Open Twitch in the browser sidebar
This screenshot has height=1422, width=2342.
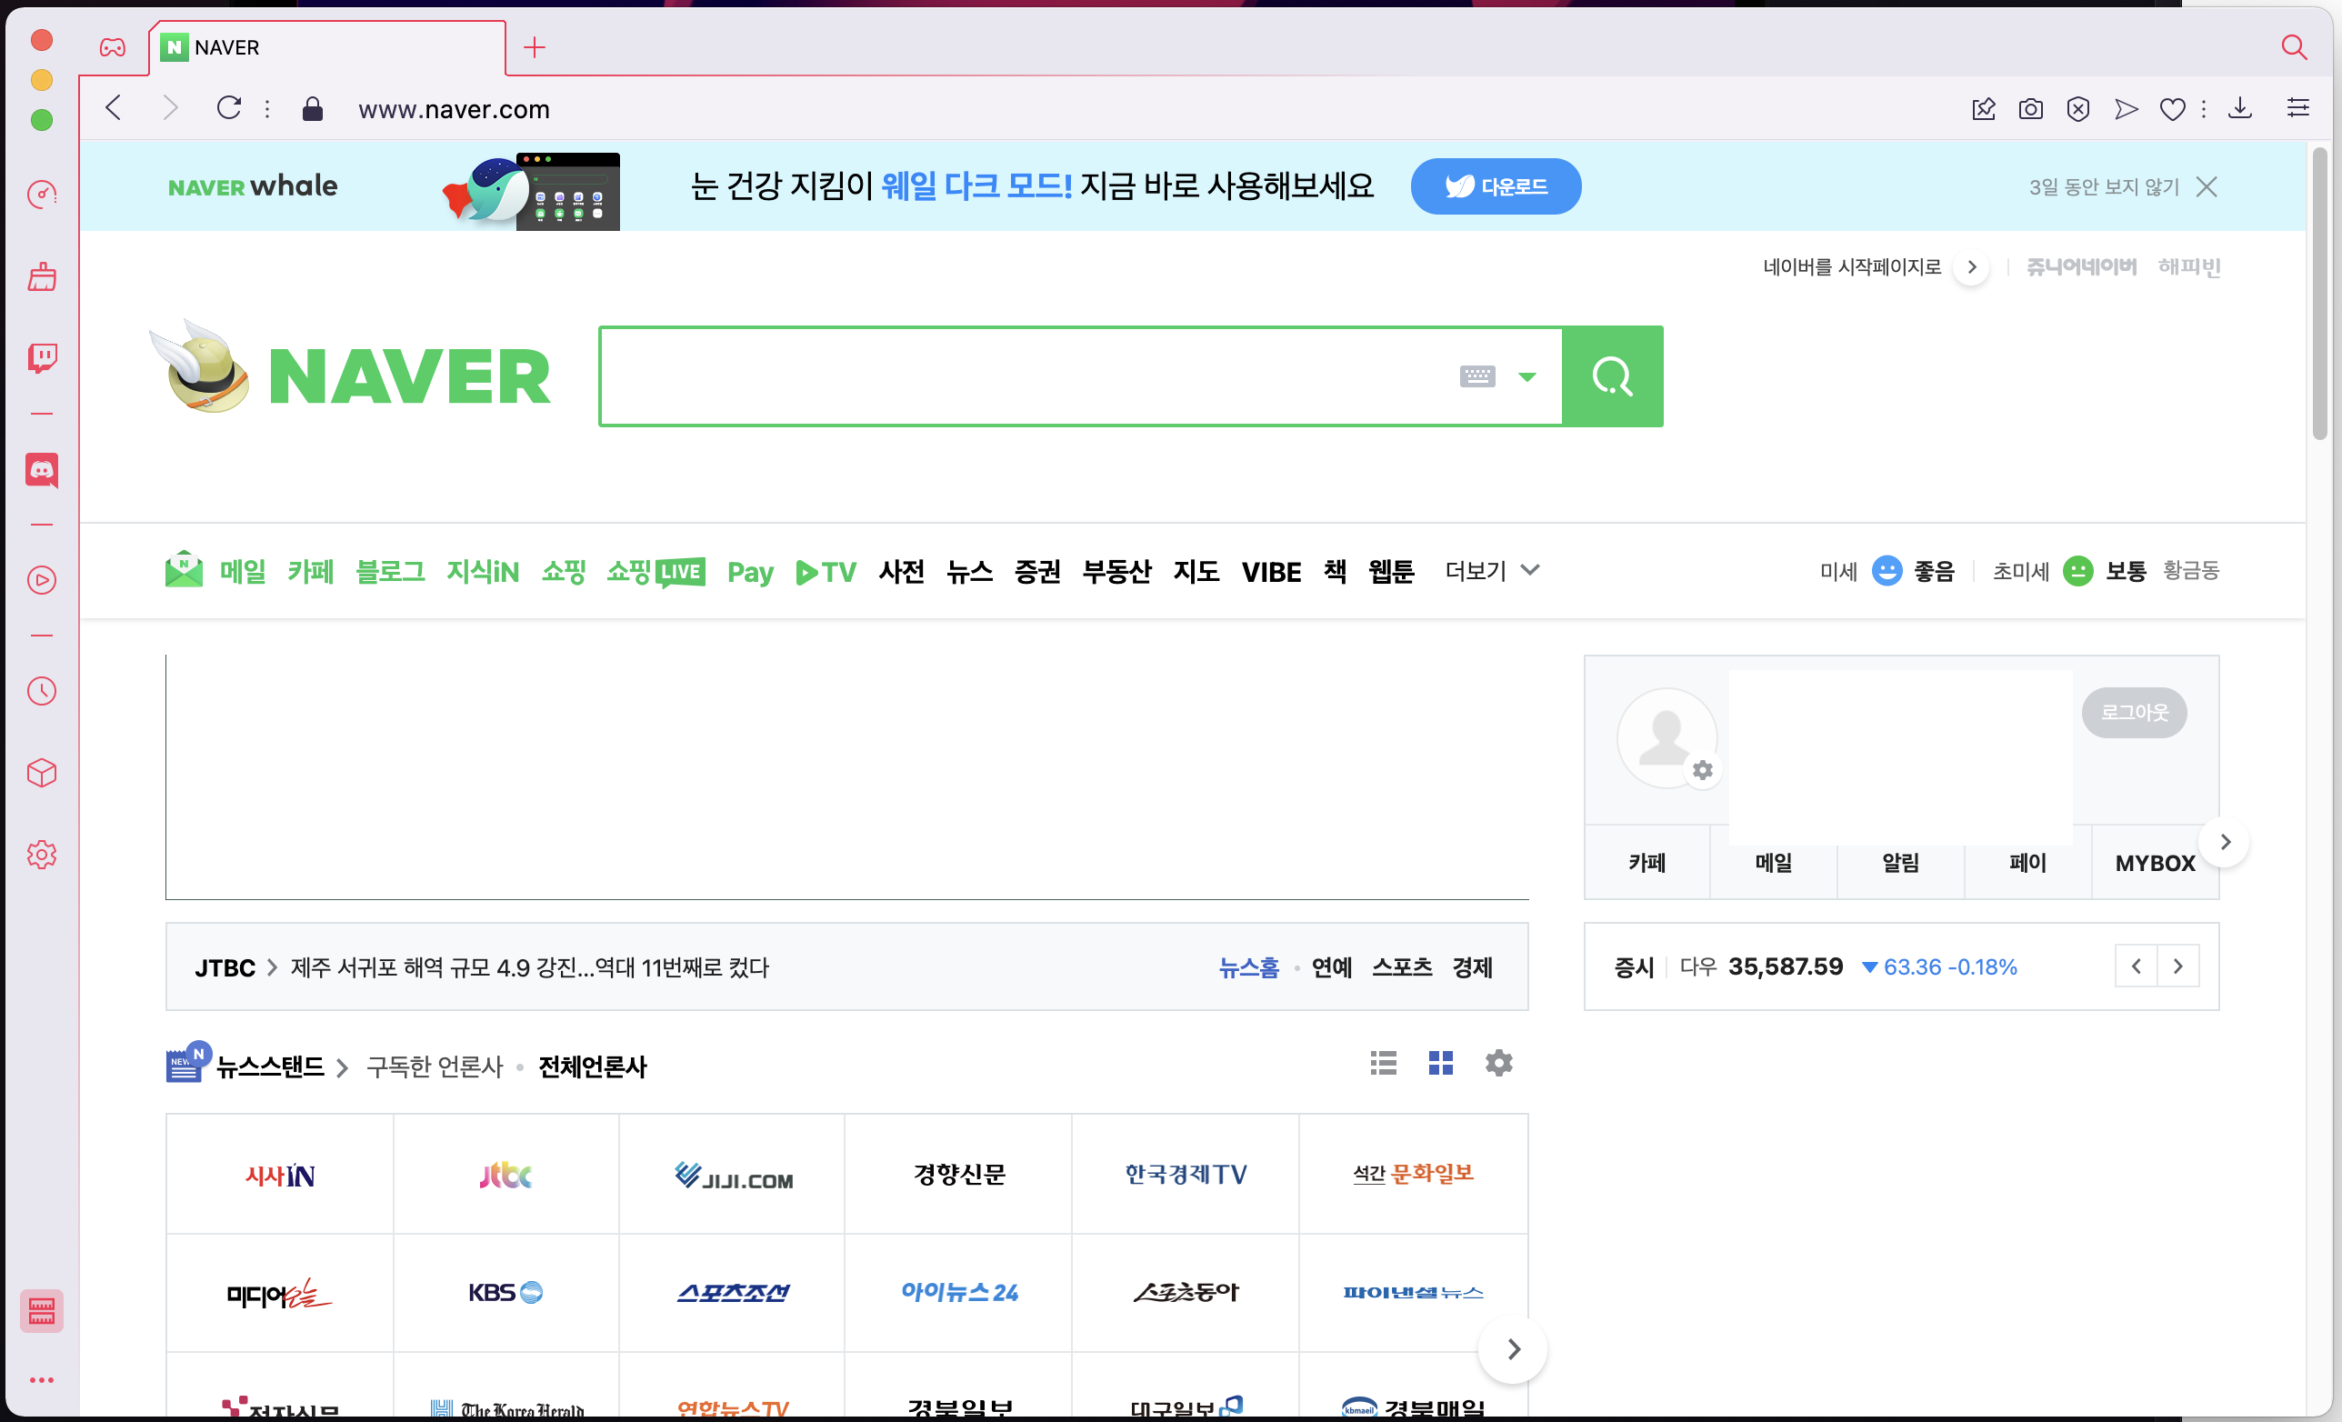(x=42, y=357)
